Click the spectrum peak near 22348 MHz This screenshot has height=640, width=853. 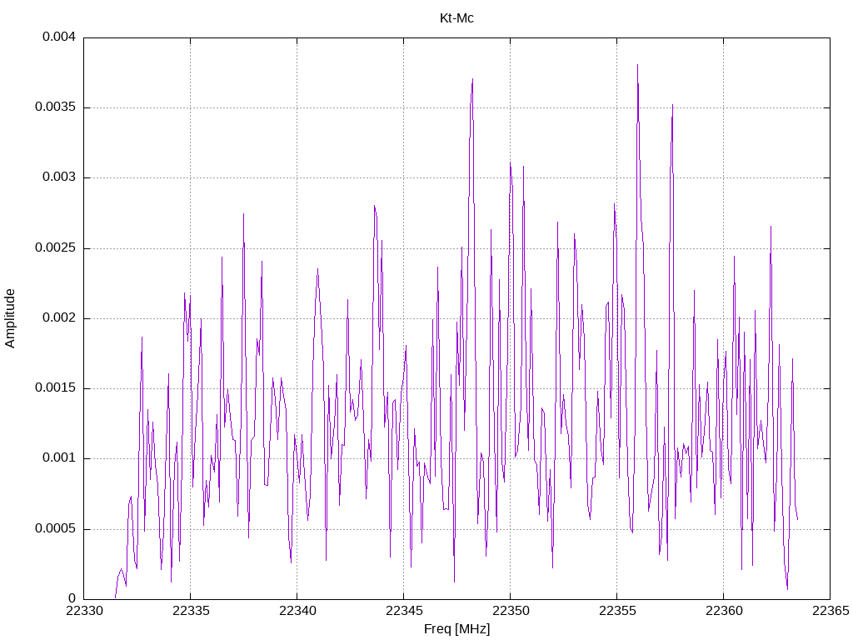[x=472, y=79]
